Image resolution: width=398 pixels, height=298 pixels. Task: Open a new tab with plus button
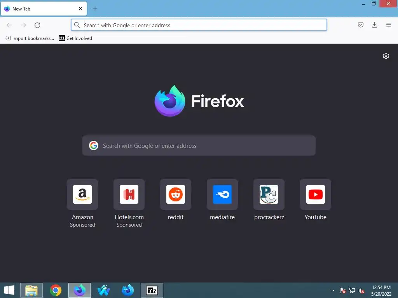[x=95, y=9]
